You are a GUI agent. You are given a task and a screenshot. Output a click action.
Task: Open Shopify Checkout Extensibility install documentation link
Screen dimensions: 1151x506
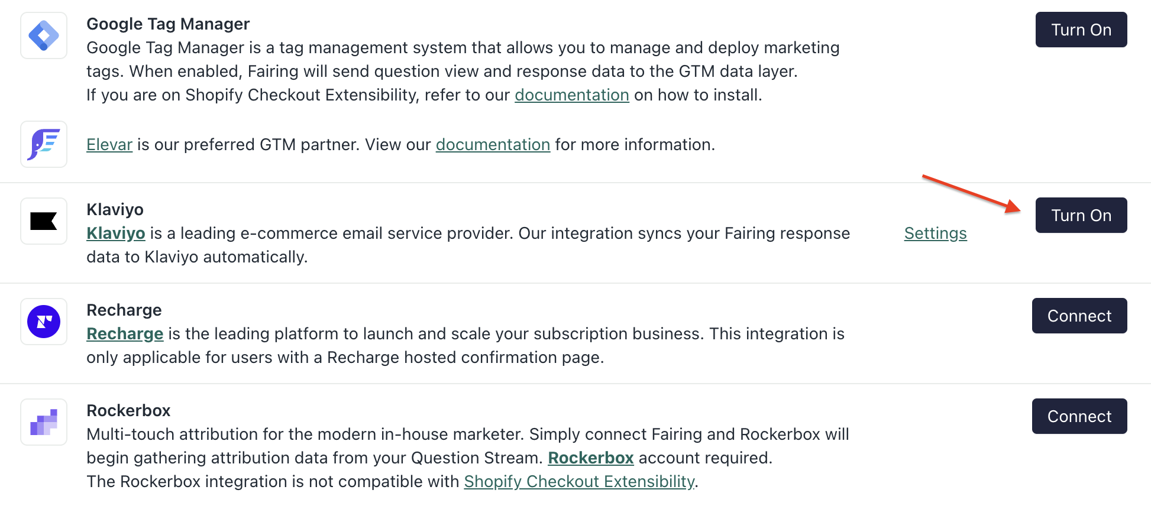click(572, 95)
